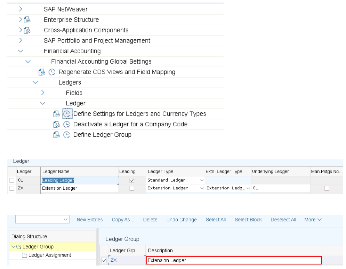Uncheck ZX row selector in Ledger Group table
The height and width of the screenshot is (269, 346).
104,261
